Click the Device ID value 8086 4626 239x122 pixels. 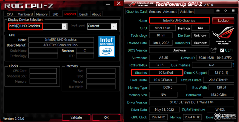[x=215, y=58]
